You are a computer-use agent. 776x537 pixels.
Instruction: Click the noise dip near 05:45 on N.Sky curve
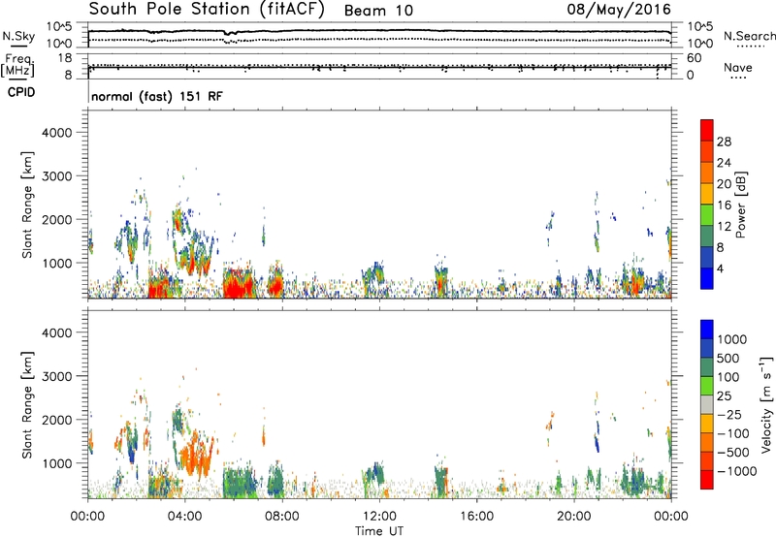click(228, 34)
